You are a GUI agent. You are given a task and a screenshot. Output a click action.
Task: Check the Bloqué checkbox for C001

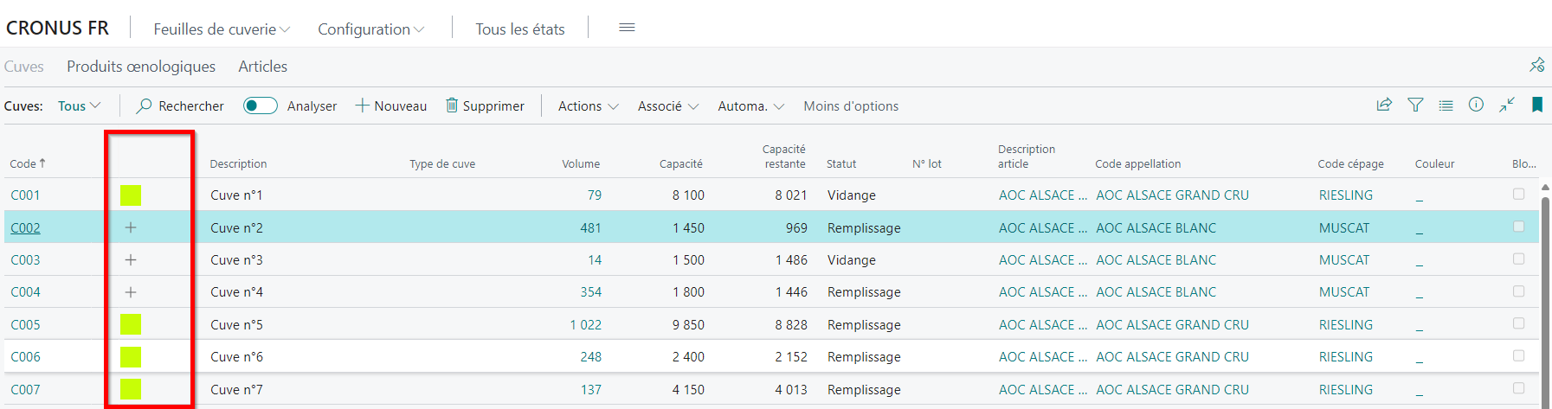tap(1518, 194)
